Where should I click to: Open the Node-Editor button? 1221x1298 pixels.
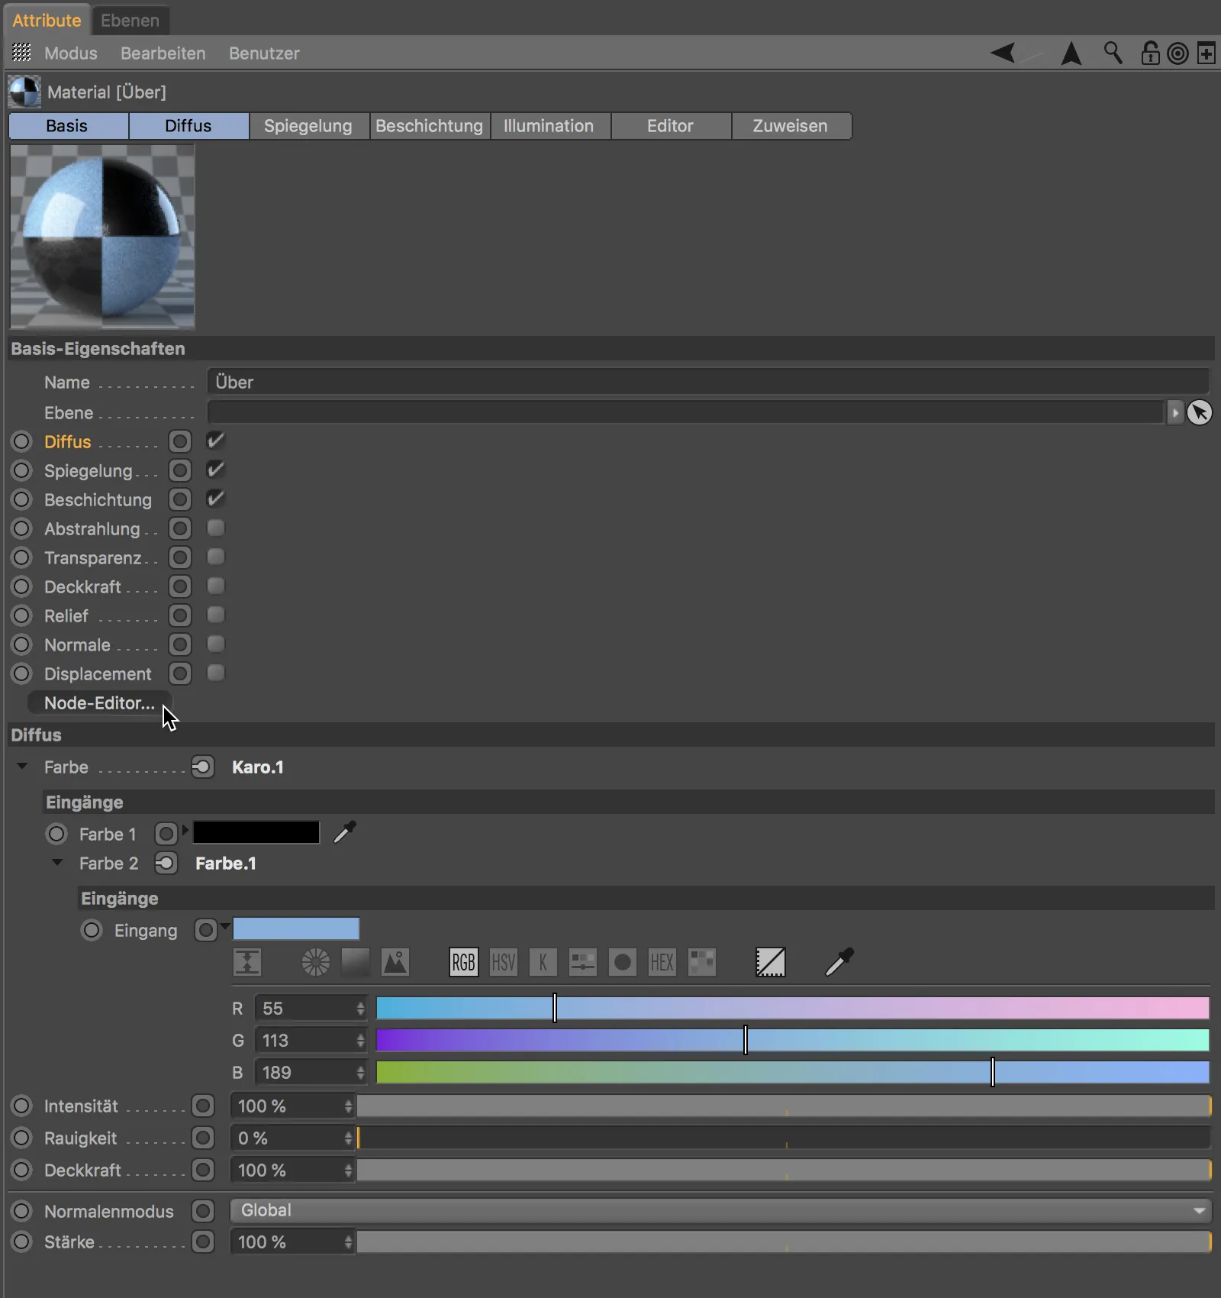click(x=99, y=703)
